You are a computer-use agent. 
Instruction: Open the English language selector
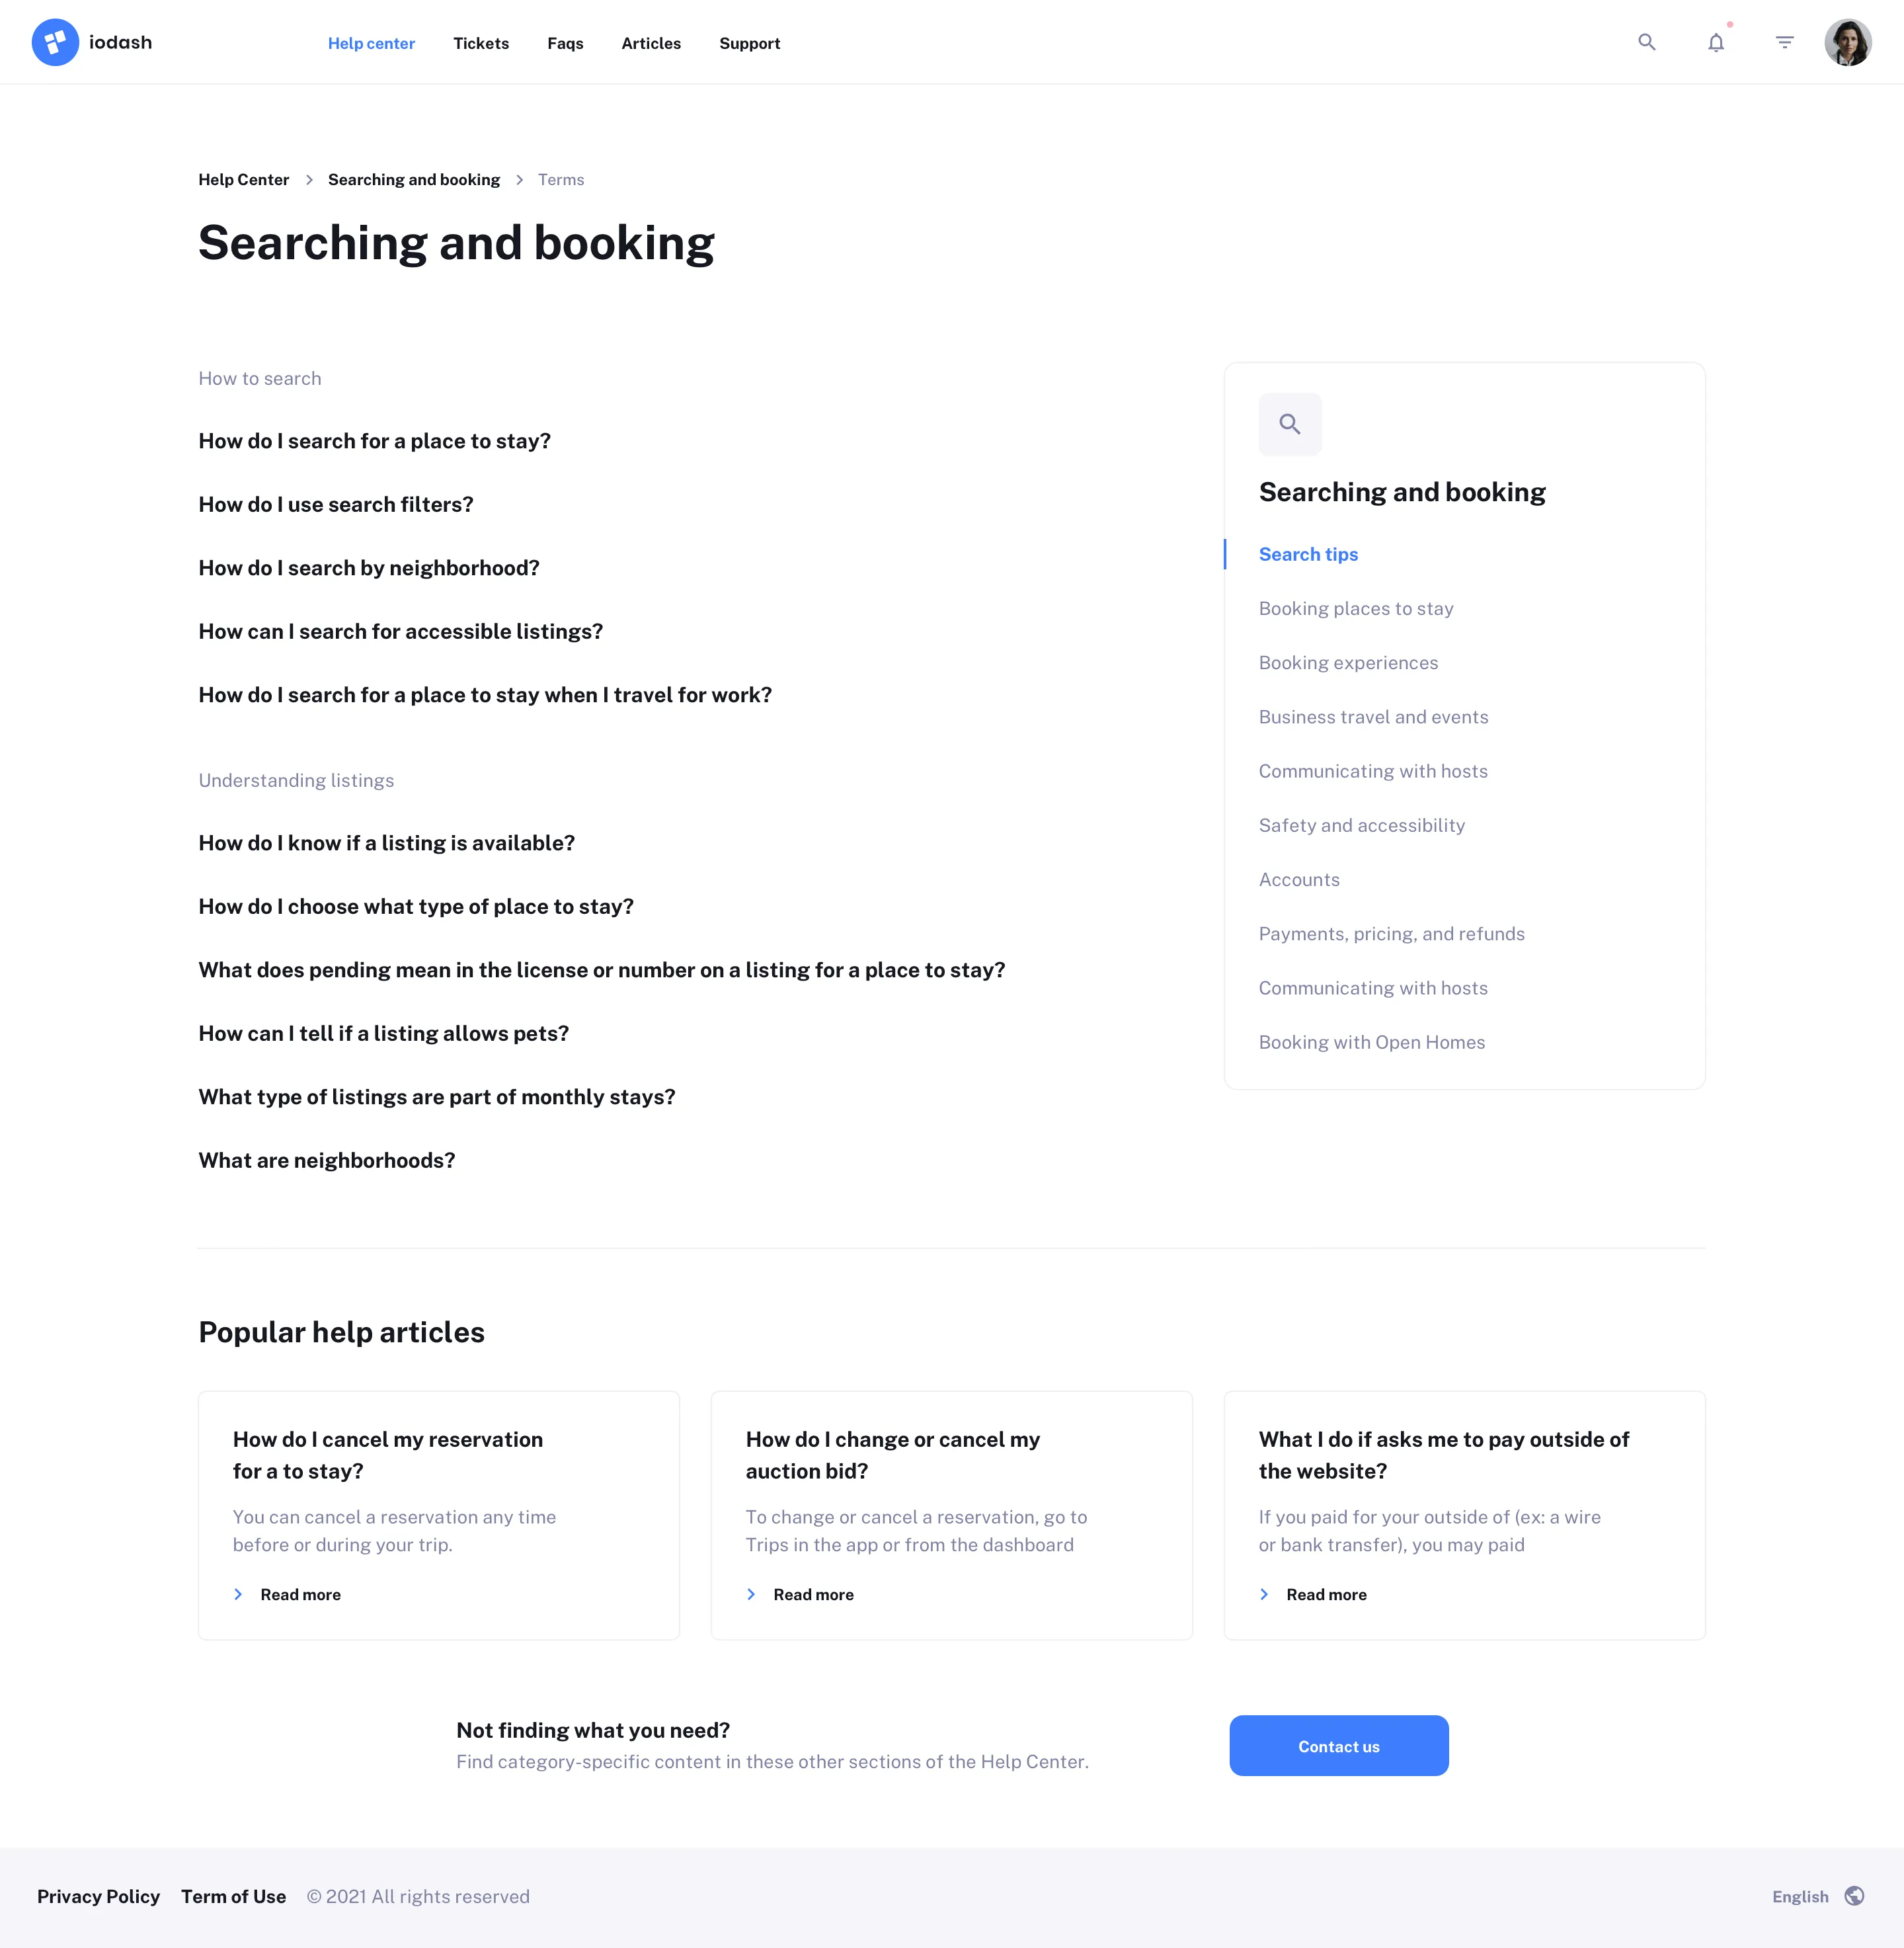(x=1800, y=1895)
